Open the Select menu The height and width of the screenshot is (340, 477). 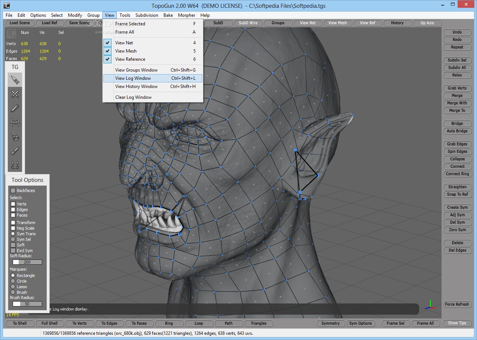point(57,15)
